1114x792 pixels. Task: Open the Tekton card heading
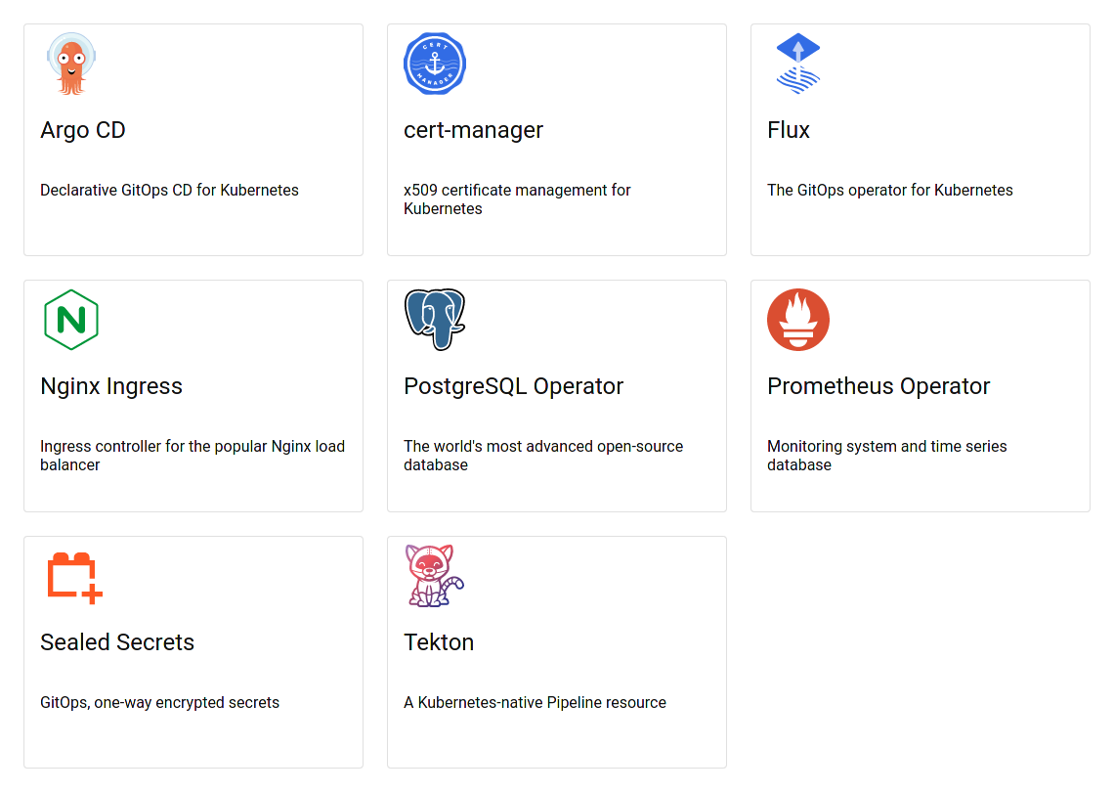point(439,642)
